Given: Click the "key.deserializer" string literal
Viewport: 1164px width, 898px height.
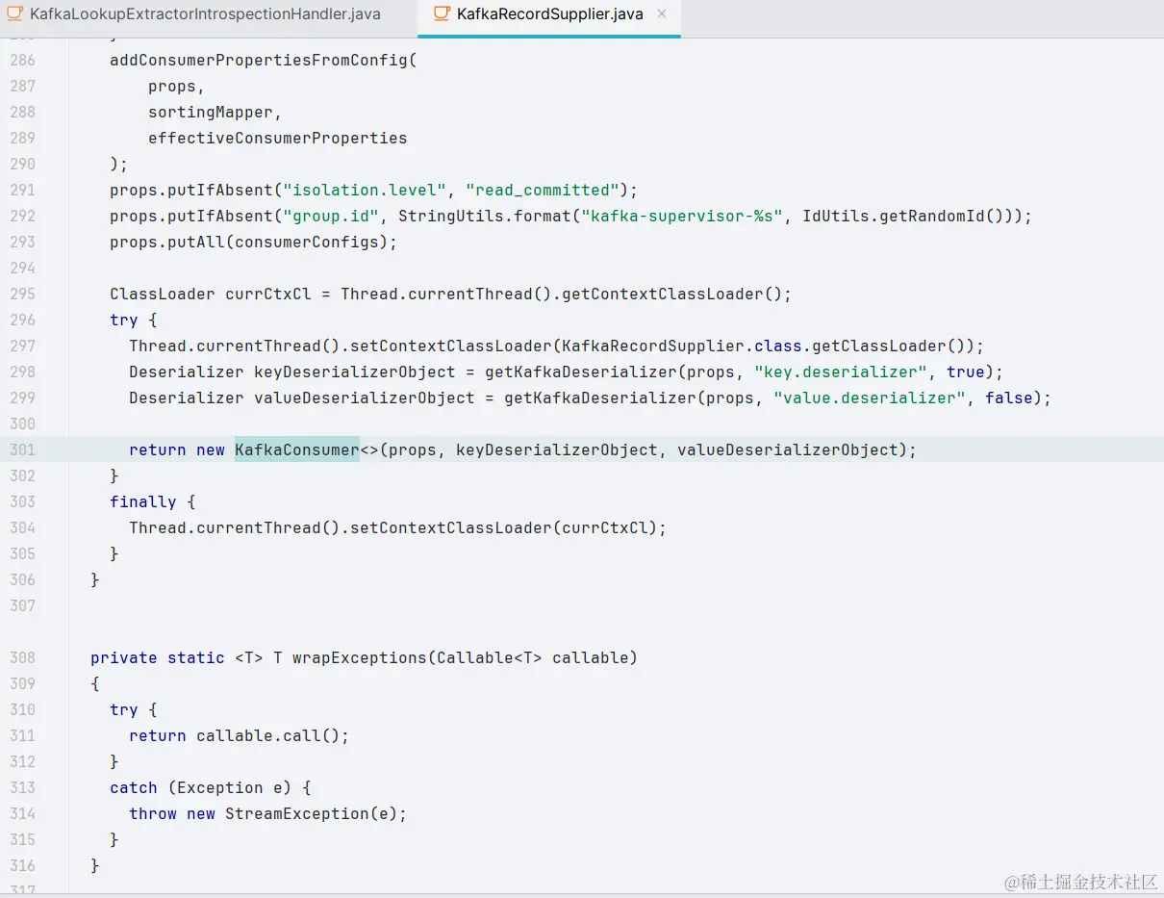Looking at the screenshot, I should pyautogui.click(x=841, y=372).
